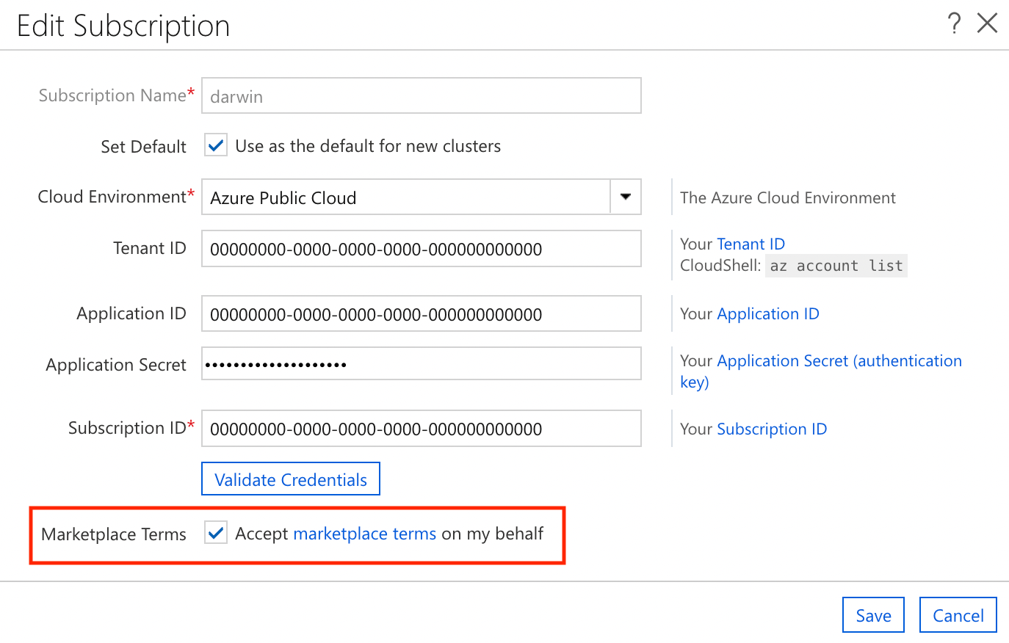The width and height of the screenshot is (1009, 643).
Task: Open help with the question mark icon
Action: pos(954,23)
